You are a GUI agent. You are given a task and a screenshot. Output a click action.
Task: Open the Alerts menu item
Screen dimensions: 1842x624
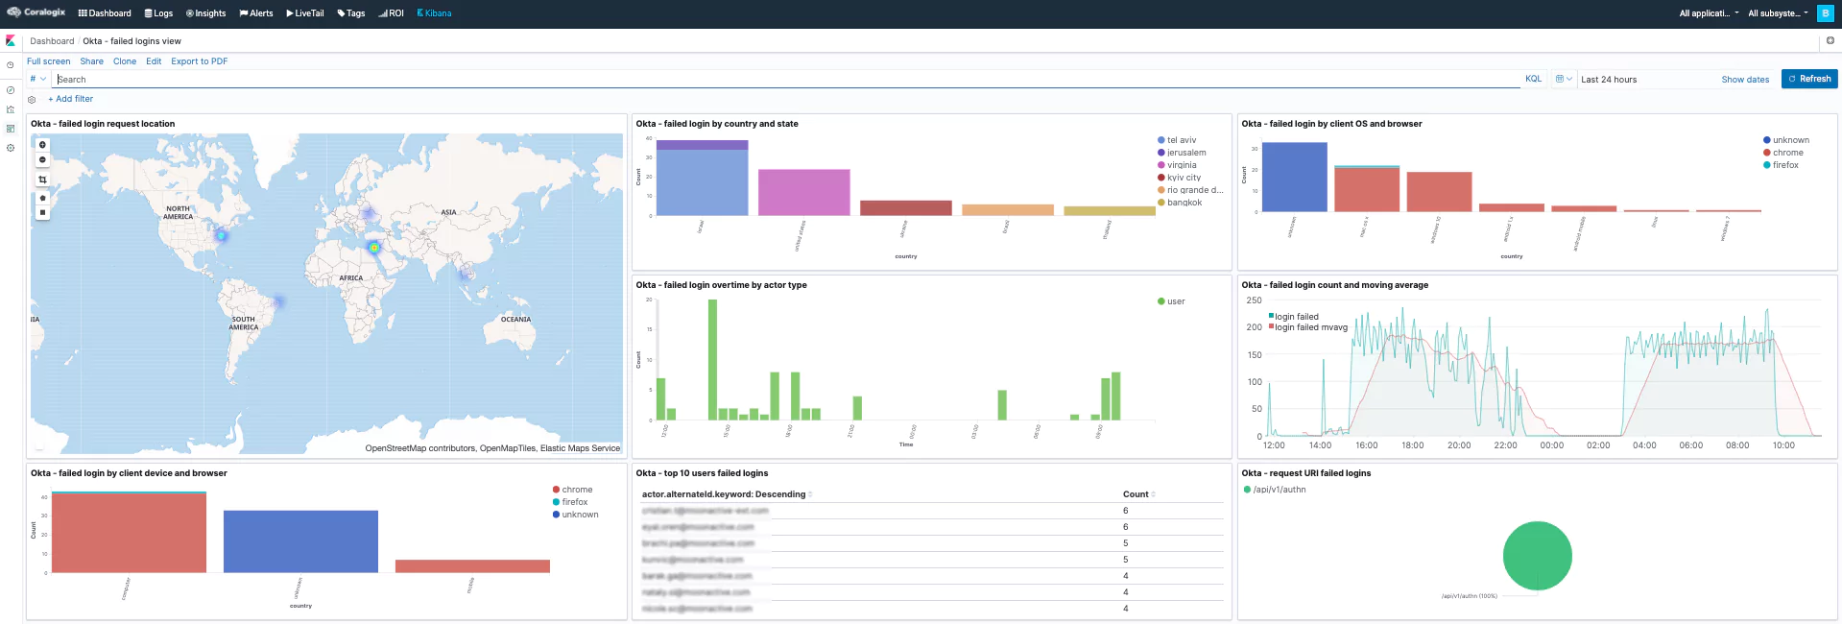pos(256,13)
